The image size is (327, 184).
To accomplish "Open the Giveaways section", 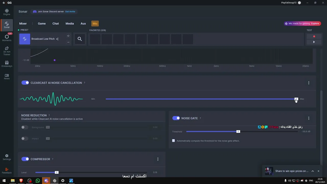I will 7,64.
